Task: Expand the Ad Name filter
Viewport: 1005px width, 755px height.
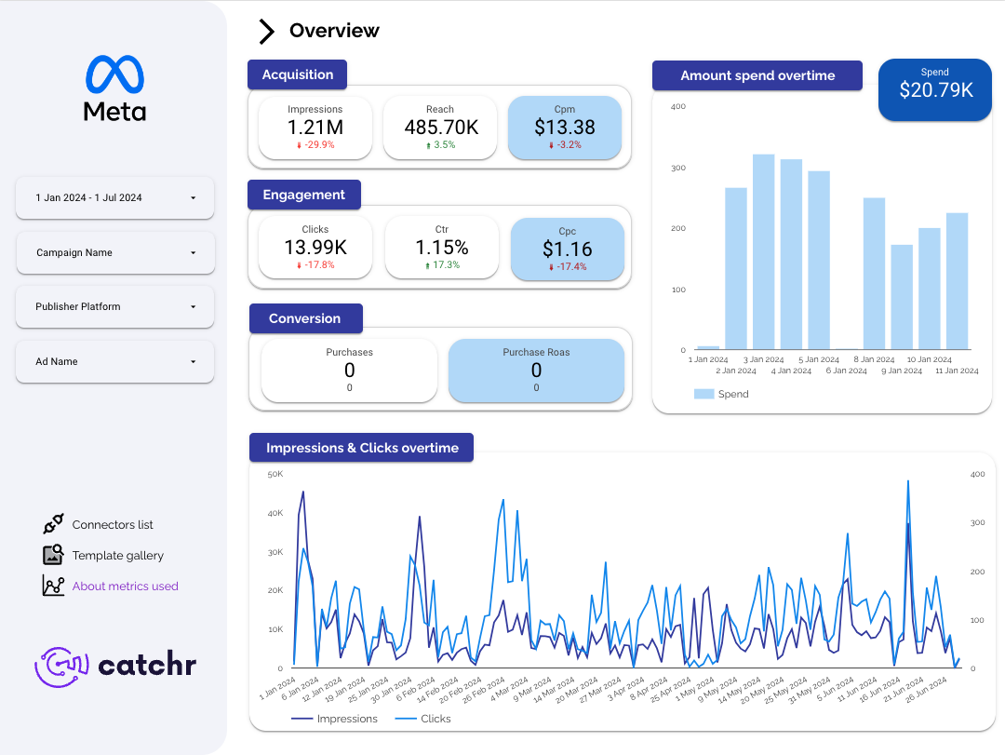Action: pyautogui.click(x=114, y=361)
